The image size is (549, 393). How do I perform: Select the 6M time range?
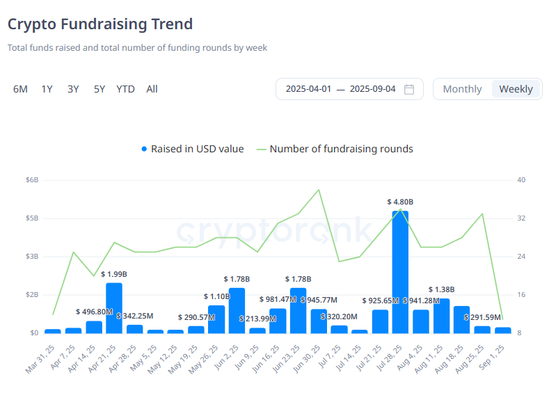20,89
